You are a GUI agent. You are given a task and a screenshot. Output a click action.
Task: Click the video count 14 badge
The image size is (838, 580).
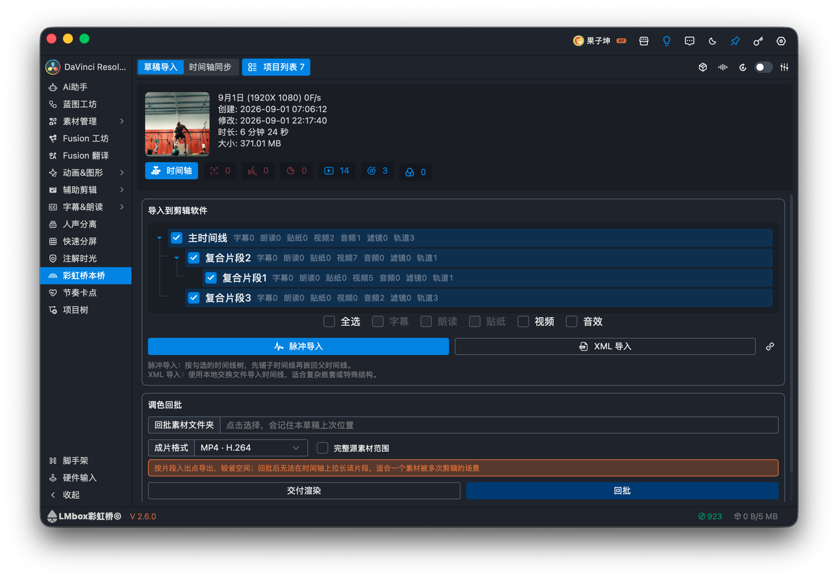(337, 171)
